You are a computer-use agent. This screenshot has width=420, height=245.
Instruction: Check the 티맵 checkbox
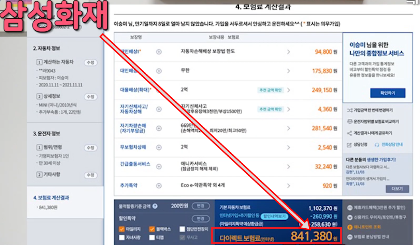(152, 237)
